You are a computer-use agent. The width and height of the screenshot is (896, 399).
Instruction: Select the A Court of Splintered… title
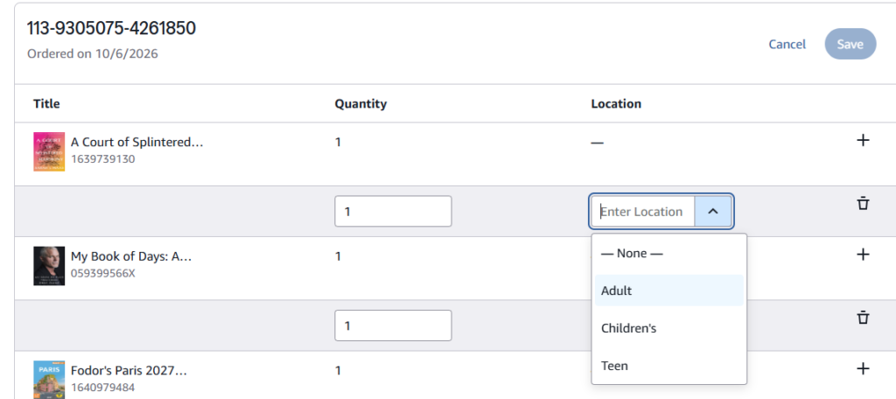(x=137, y=143)
